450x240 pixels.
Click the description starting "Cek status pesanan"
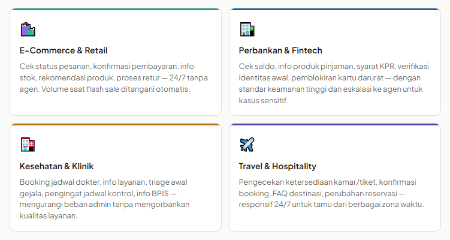coord(108,77)
